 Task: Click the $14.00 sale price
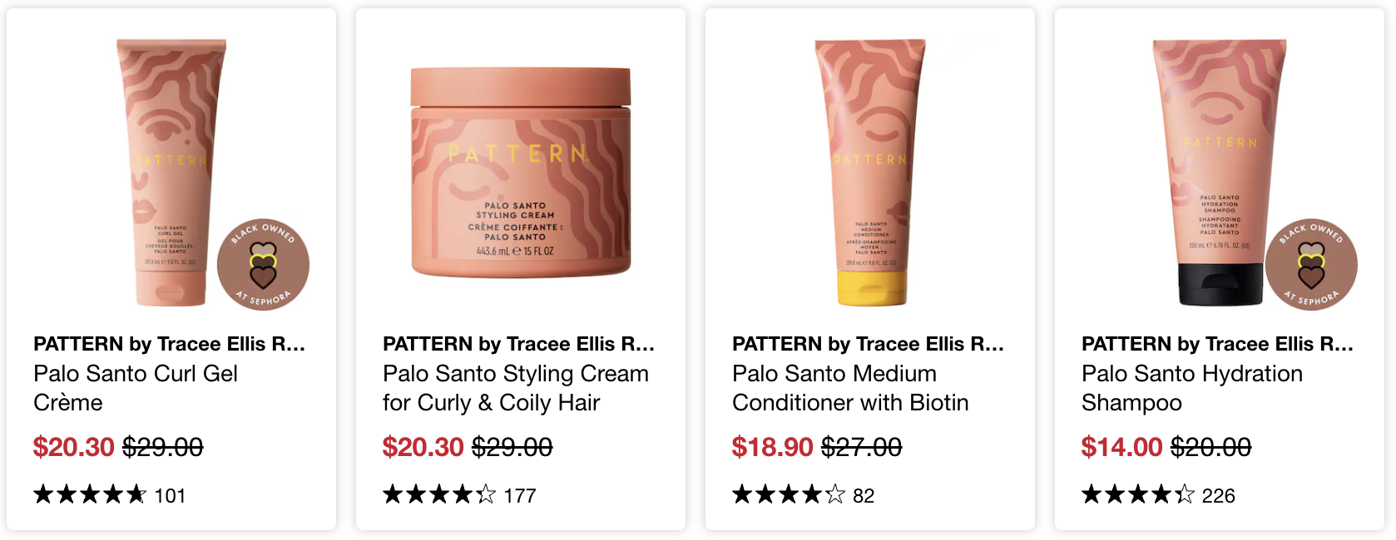pos(1121,447)
